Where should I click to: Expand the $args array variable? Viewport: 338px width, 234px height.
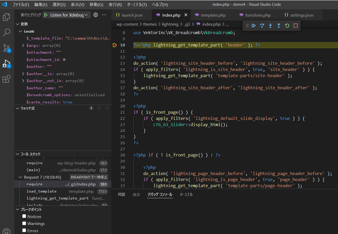[23, 45]
